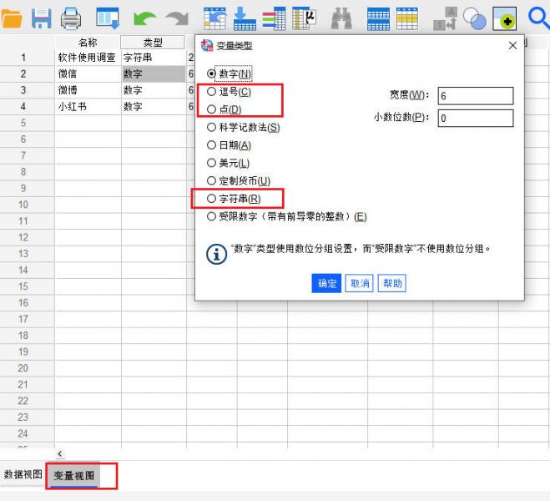Print using the printer icon
Screen dimensions: 550x501
coord(71,18)
